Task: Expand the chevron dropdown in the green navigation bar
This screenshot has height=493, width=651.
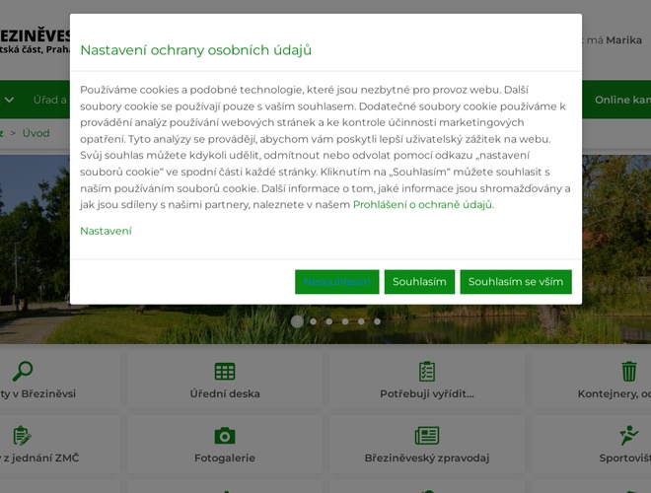Action: (x=10, y=100)
